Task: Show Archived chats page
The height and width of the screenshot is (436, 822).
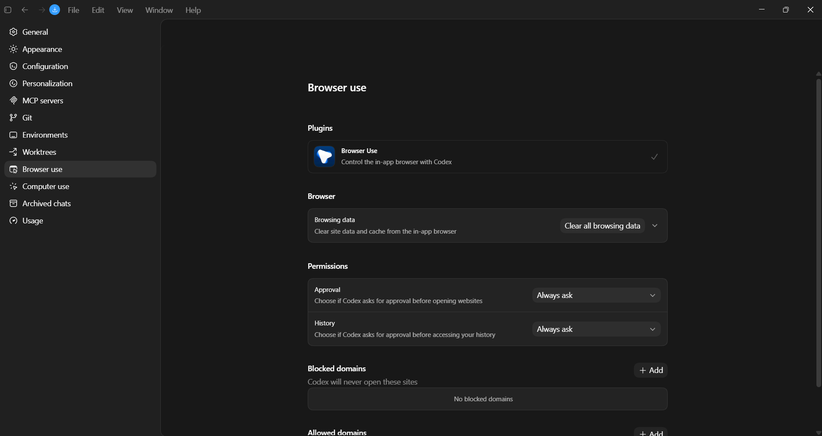Action: point(80,204)
